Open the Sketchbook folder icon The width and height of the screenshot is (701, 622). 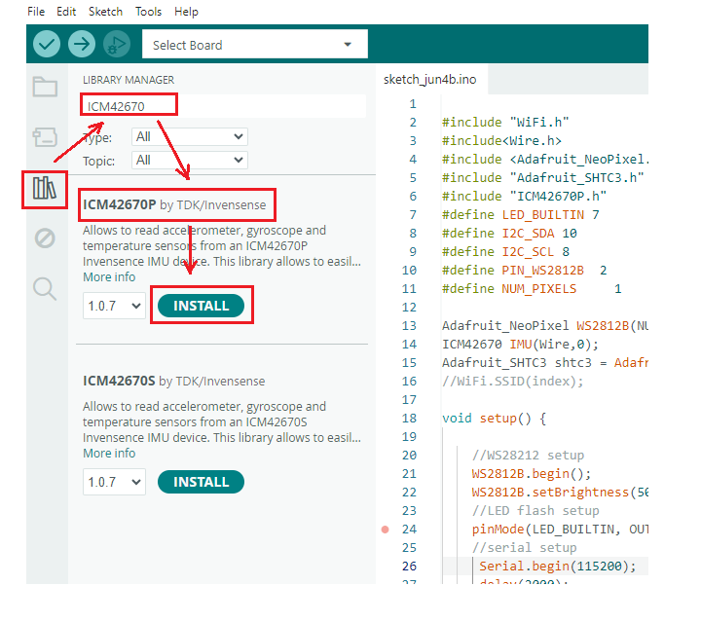pyautogui.click(x=45, y=87)
